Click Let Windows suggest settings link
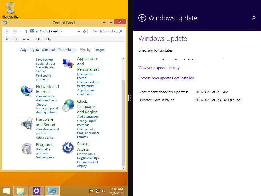 (88, 156)
